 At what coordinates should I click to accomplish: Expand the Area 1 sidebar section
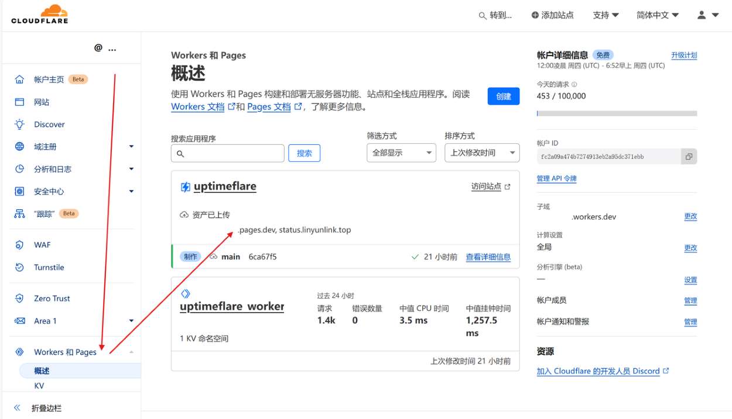tap(131, 321)
